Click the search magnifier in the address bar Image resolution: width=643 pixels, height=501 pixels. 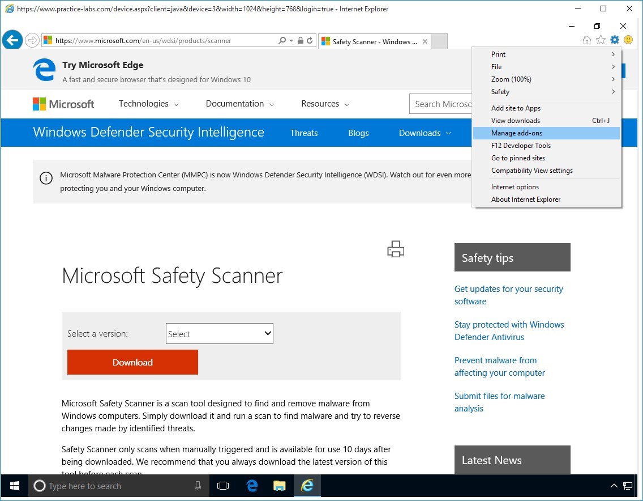[282, 40]
